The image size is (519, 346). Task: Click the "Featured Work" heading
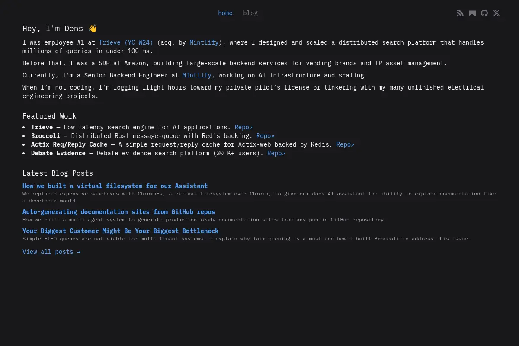click(49, 116)
